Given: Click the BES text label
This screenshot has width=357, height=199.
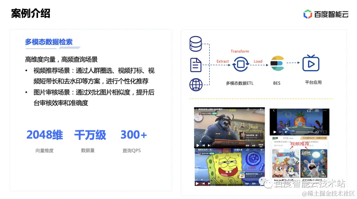Looking at the screenshot, I should [x=277, y=83].
